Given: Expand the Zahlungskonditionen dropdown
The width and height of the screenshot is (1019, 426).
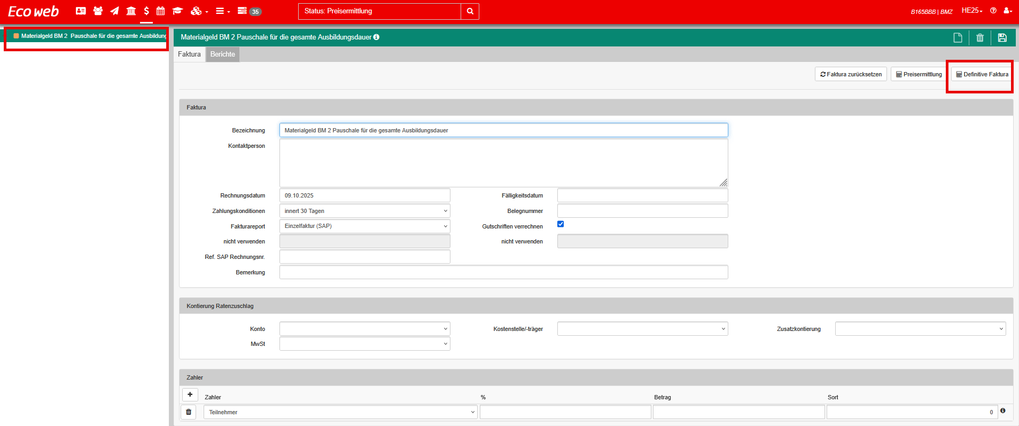Looking at the screenshot, I should tap(364, 211).
